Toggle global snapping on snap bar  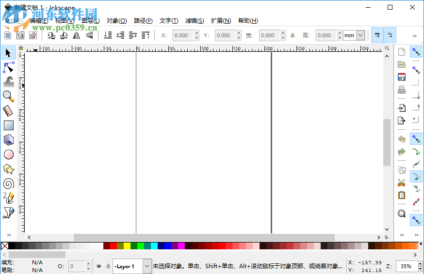tap(416, 52)
